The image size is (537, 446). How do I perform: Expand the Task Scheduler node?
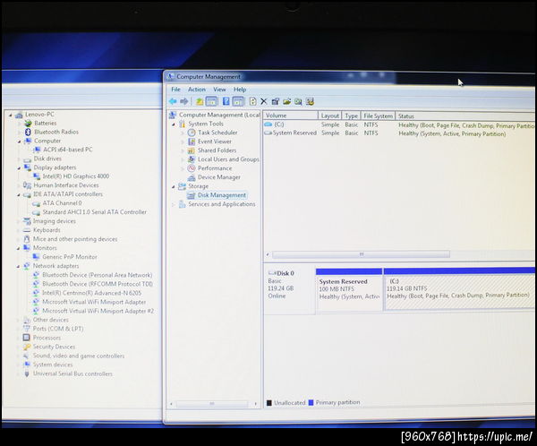(x=183, y=133)
